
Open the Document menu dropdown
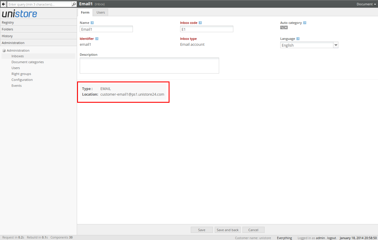366,4
